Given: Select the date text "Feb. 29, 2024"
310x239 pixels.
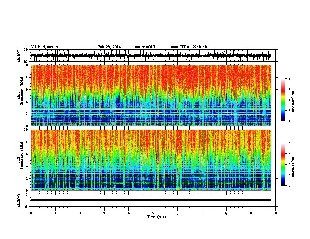Looking at the screenshot, I should tap(109, 47).
